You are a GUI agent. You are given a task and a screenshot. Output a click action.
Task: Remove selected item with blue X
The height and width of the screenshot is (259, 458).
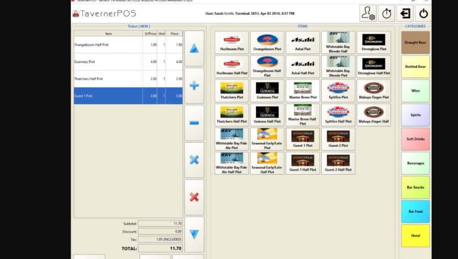(x=194, y=160)
